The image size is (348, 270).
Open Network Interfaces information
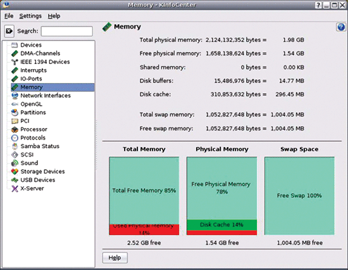click(x=46, y=96)
